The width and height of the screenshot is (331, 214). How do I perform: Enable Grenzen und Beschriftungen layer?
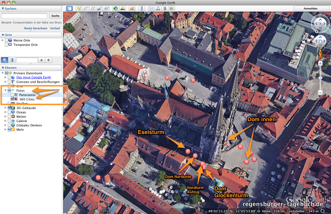pos(9,82)
